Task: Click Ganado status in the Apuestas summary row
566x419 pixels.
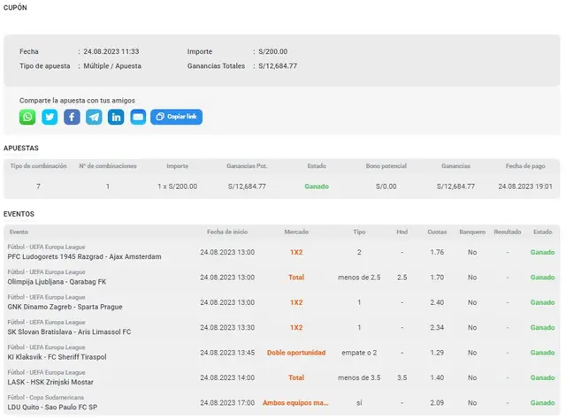Action: coord(316,187)
